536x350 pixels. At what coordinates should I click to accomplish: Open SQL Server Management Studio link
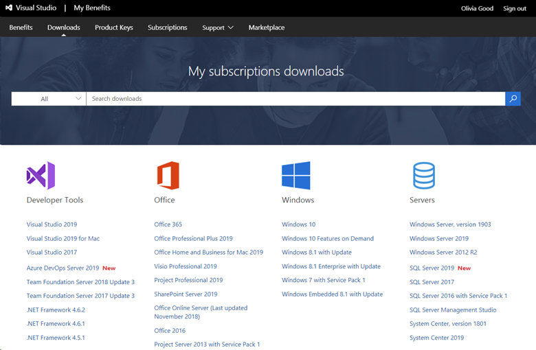pos(453,310)
